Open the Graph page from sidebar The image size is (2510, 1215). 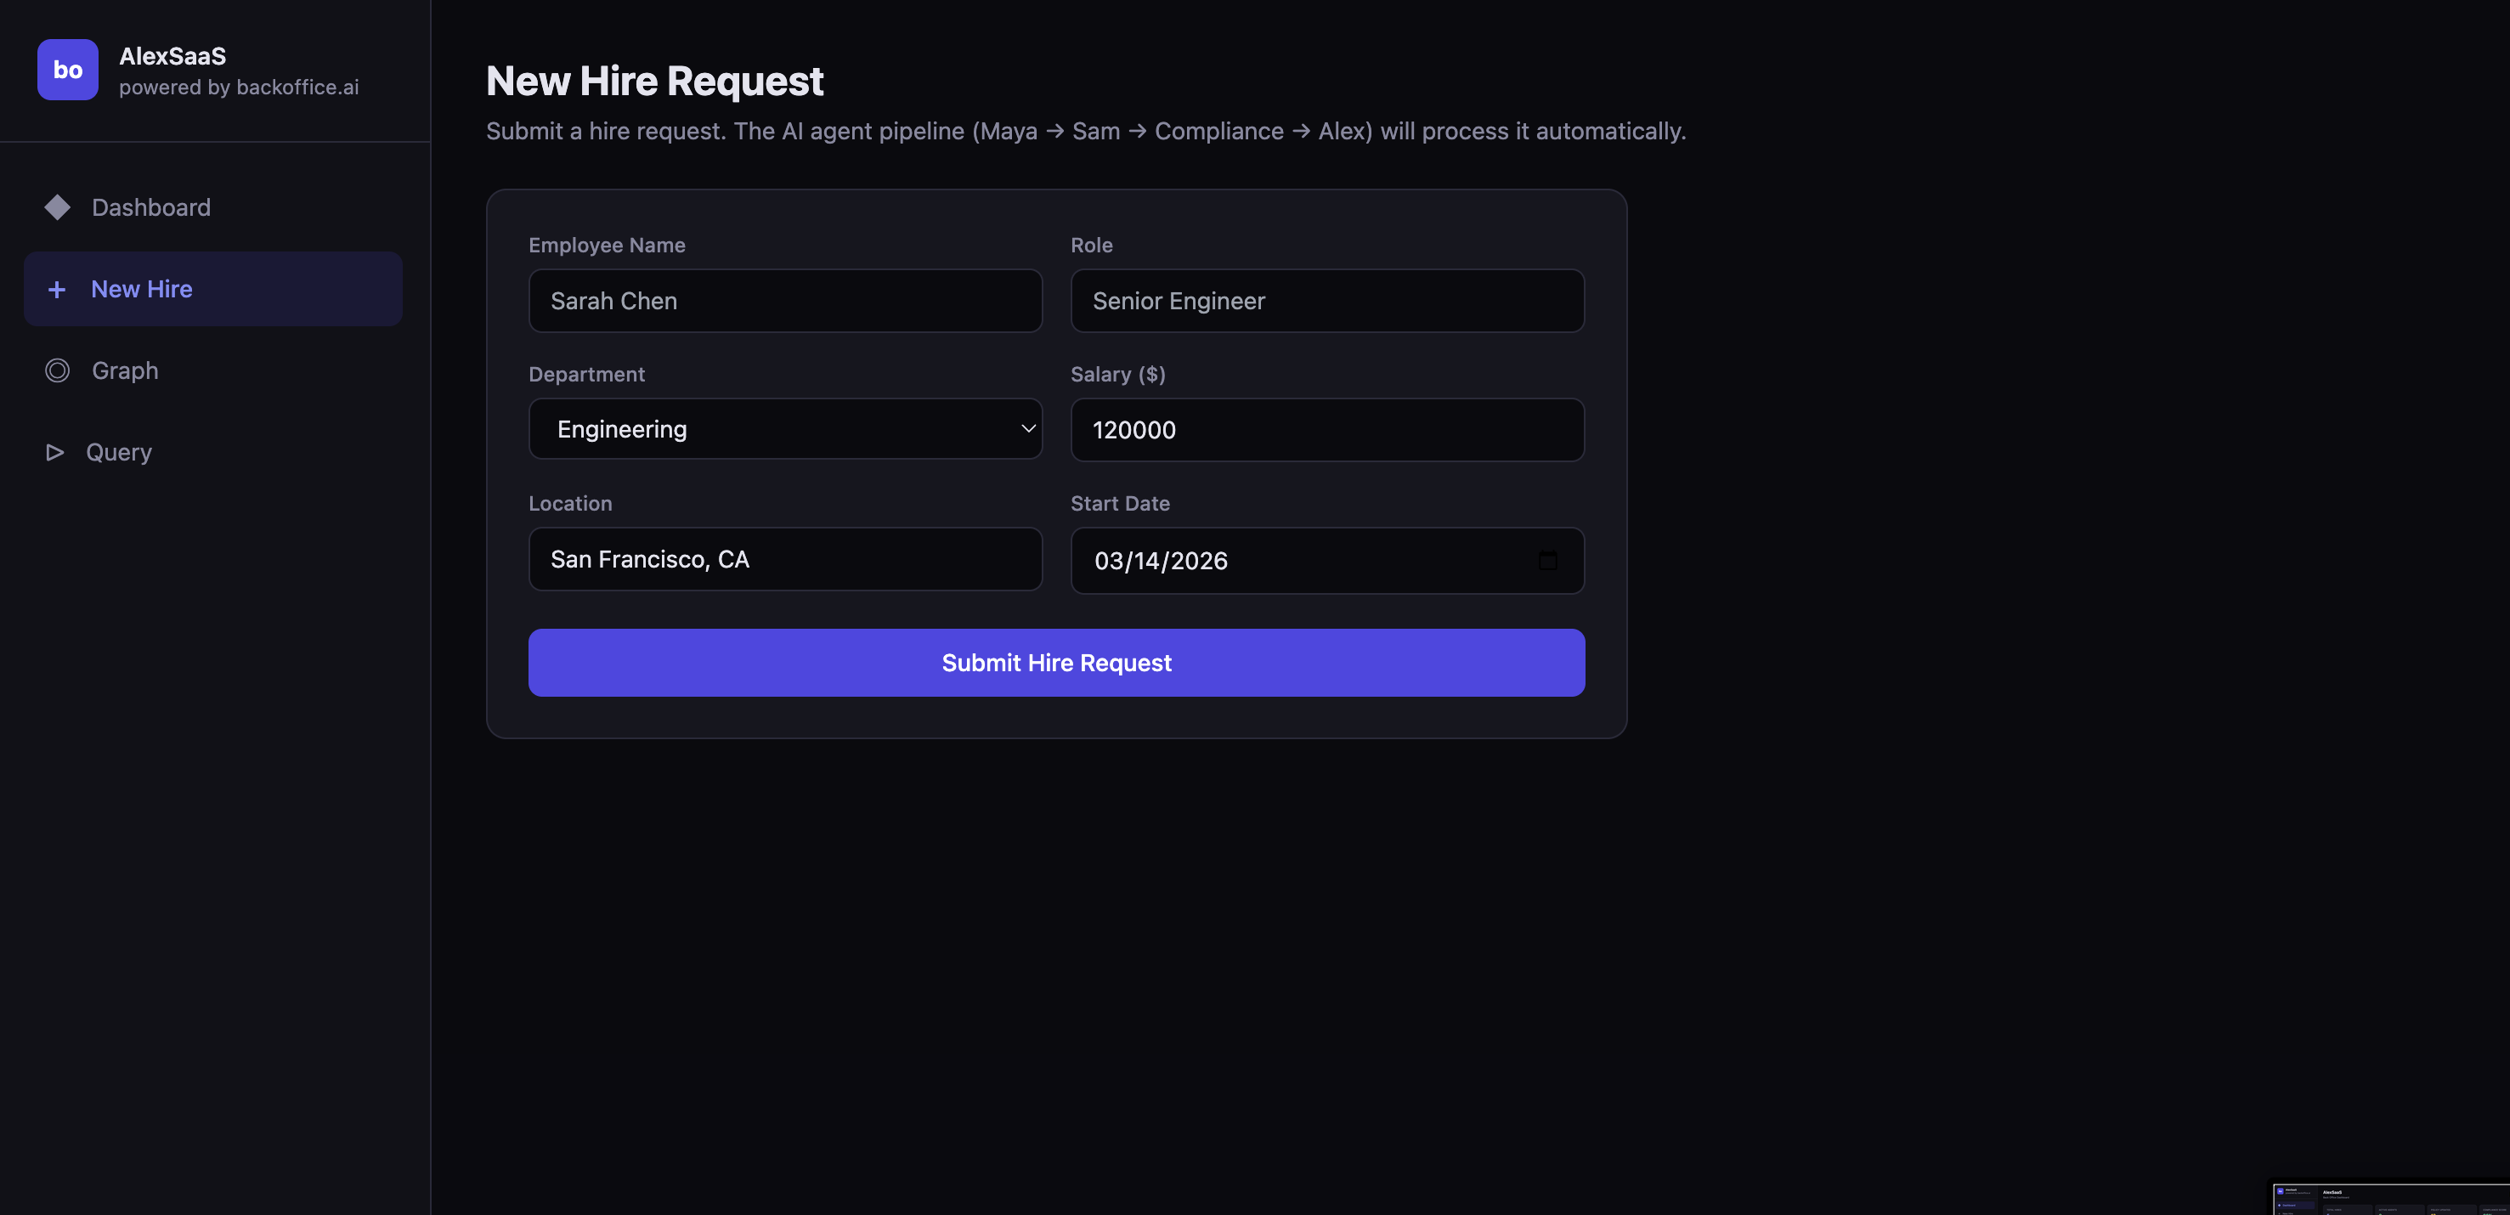pyautogui.click(x=125, y=370)
